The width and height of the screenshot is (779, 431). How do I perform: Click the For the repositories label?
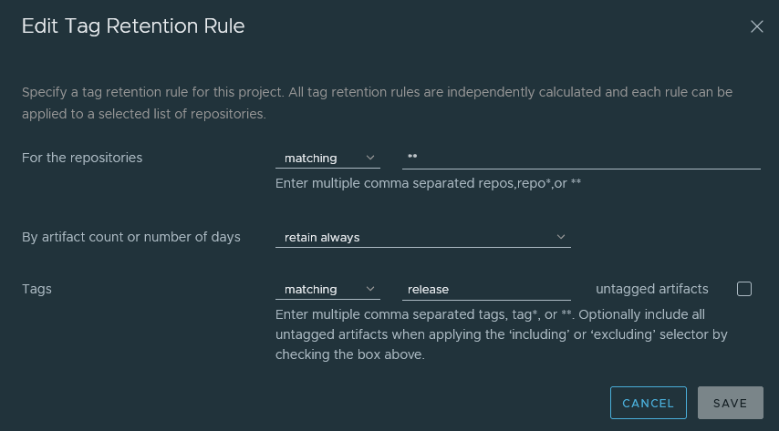82,158
